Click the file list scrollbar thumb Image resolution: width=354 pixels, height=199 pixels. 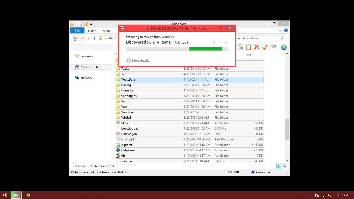coord(287,129)
